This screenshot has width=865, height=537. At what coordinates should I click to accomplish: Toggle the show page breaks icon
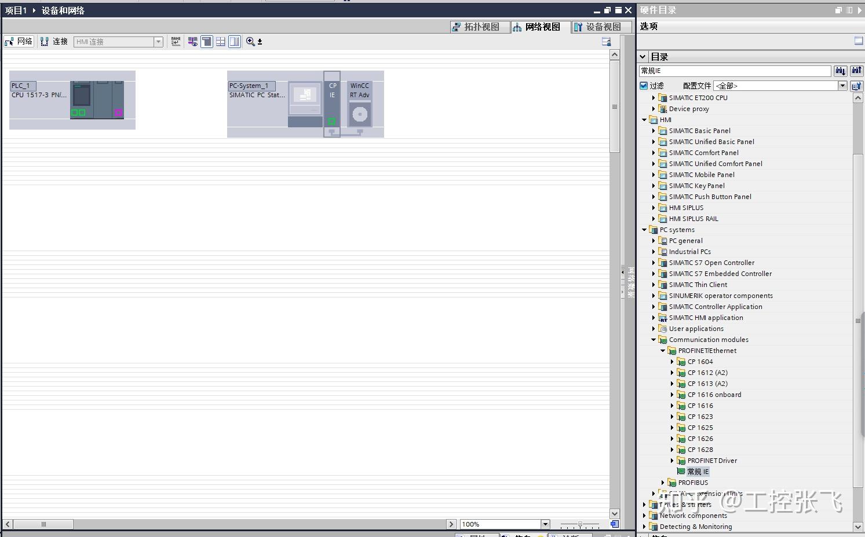click(207, 42)
